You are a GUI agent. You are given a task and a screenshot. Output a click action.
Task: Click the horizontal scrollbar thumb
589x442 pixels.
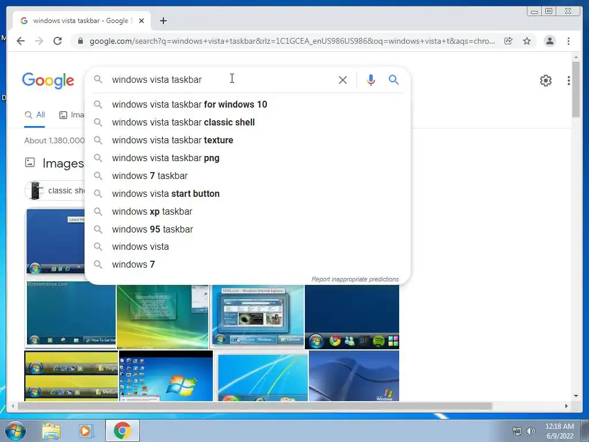(255, 406)
